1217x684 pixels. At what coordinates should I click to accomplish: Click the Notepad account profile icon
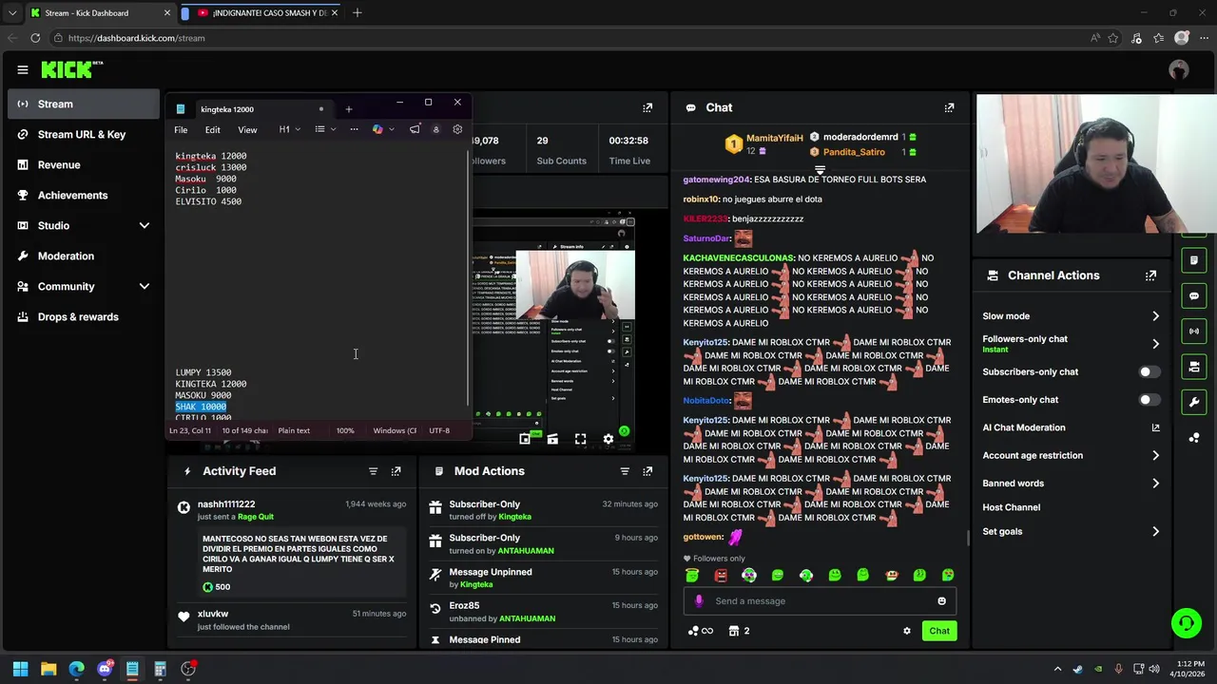436,129
